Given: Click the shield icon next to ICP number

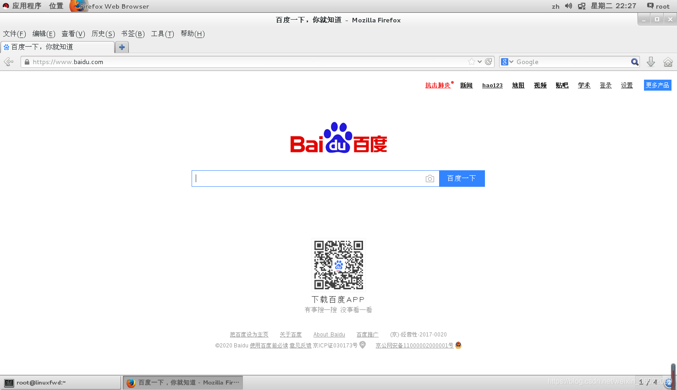Looking at the screenshot, I should coord(363,345).
